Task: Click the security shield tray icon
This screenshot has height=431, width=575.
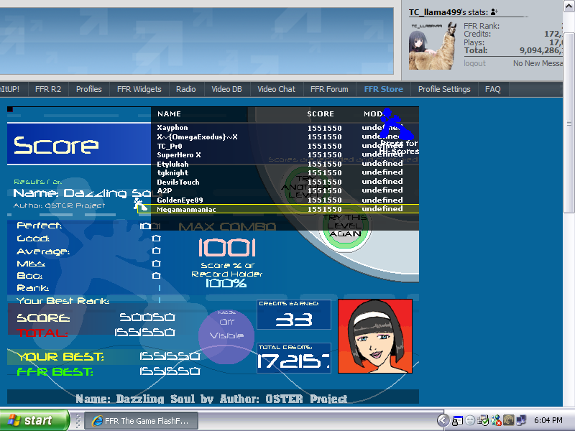Action: click(x=484, y=420)
